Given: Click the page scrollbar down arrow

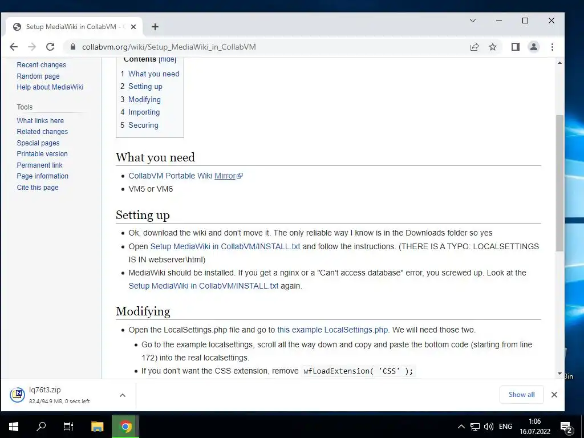Looking at the screenshot, I should pos(559,374).
